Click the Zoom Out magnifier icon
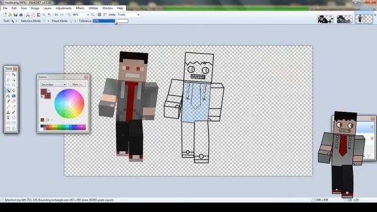Viewport: 377px width, 212px height. click(69, 15)
